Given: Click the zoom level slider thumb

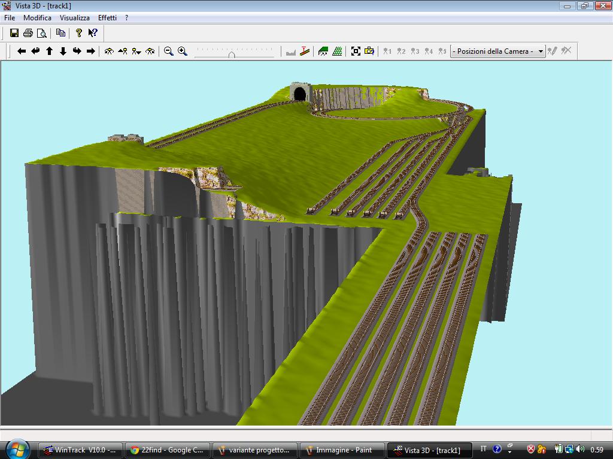Looking at the screenshot, I should point(232,54).
